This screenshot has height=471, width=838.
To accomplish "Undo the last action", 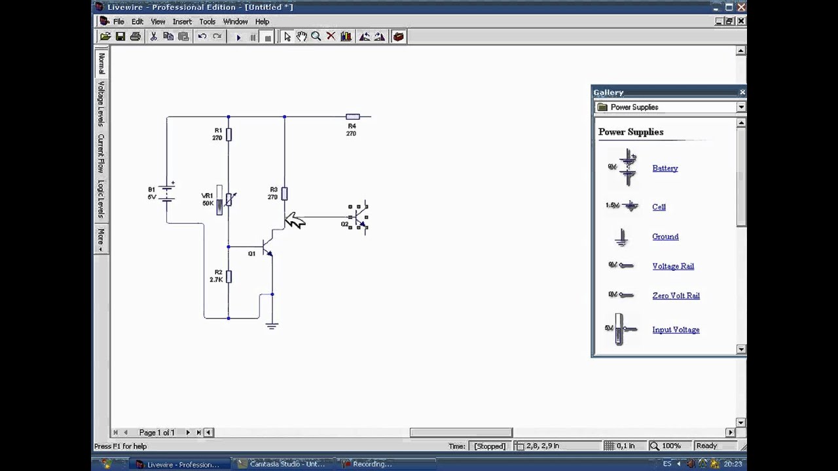I will (x=202, y=37).
